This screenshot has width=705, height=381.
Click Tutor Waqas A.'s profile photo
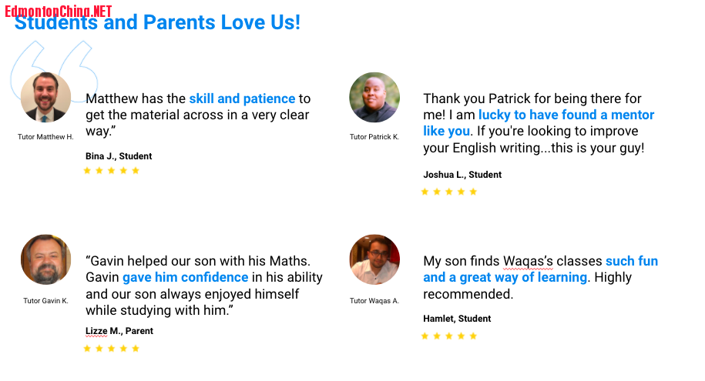374,259
